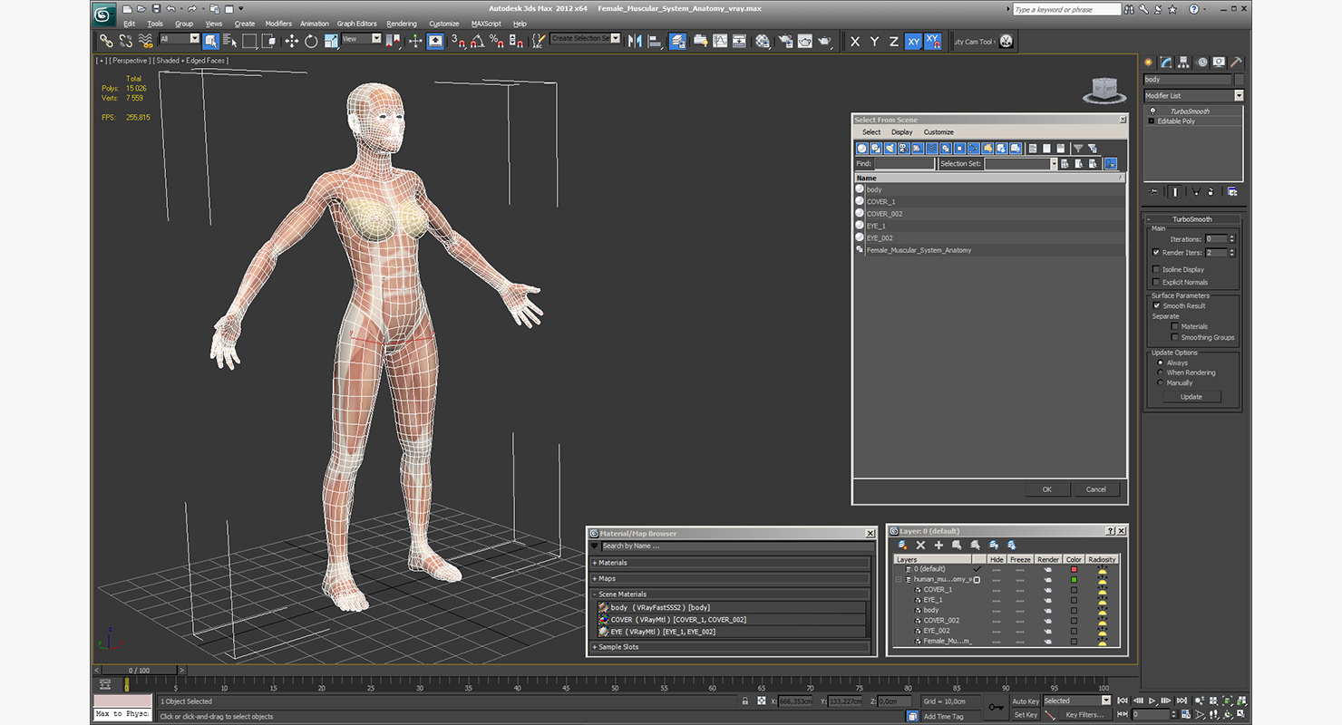Restrict to X axis

[x=854, y=42]
